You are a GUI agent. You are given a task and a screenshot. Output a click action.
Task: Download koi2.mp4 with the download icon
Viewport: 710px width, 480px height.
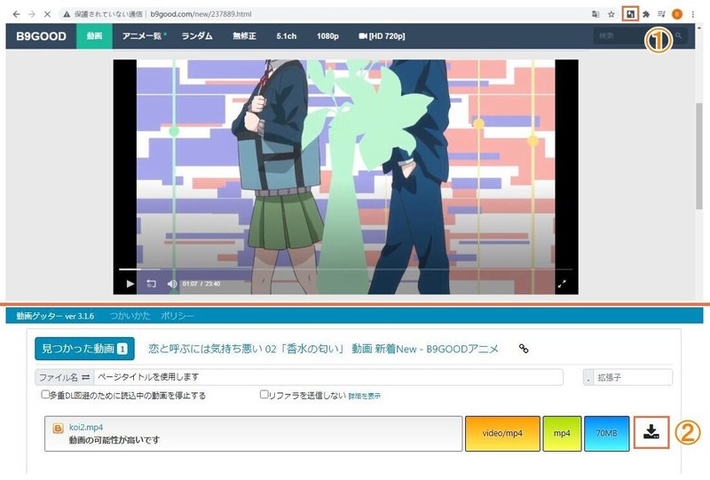651,432
